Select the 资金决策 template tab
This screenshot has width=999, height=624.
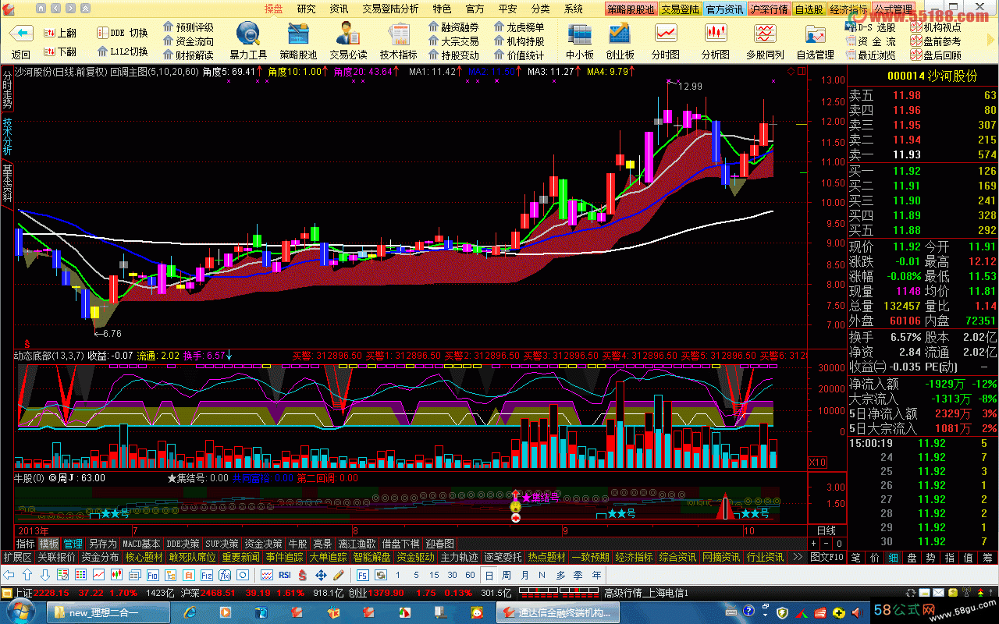pyautogui.click(x=263, y=544)
